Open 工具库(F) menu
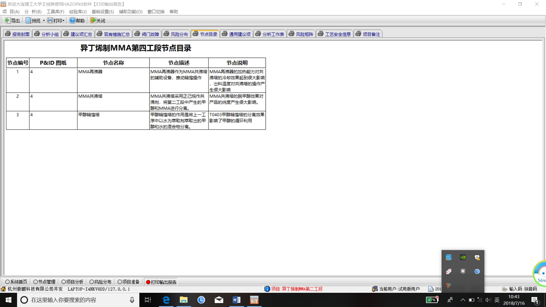 pos(55,12)
